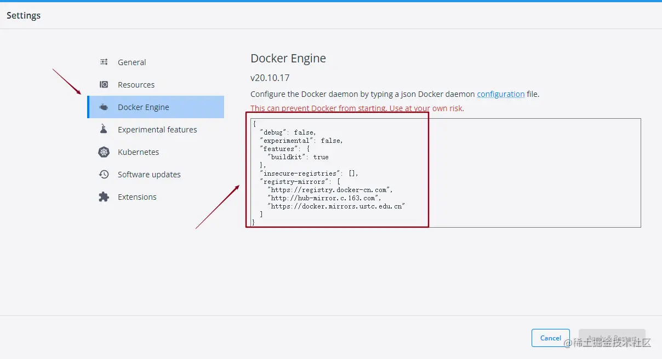Click the Docker Engine whale icon
The image size is (662, 359).
104,107
